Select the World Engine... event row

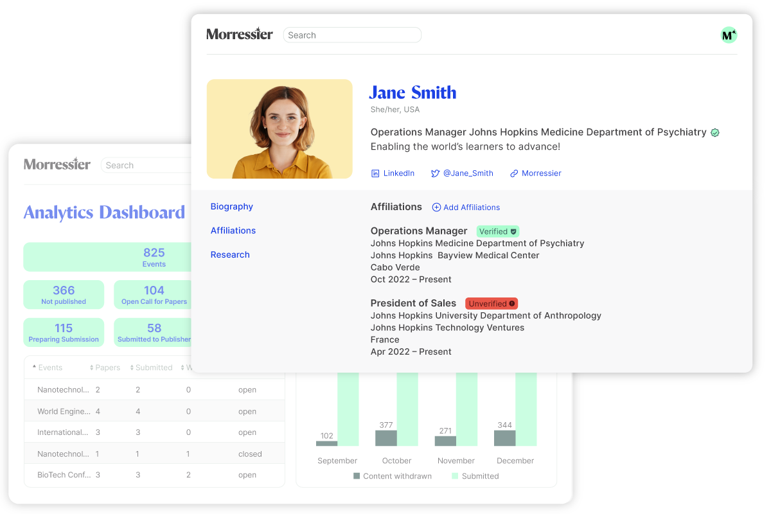pos(154,411)
